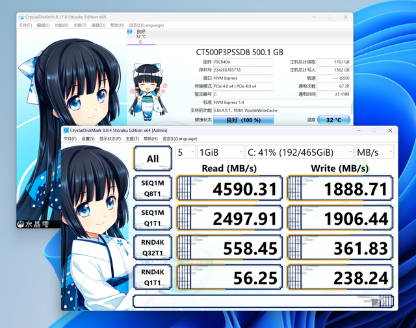Click the power-on count value 67 次

333,86
